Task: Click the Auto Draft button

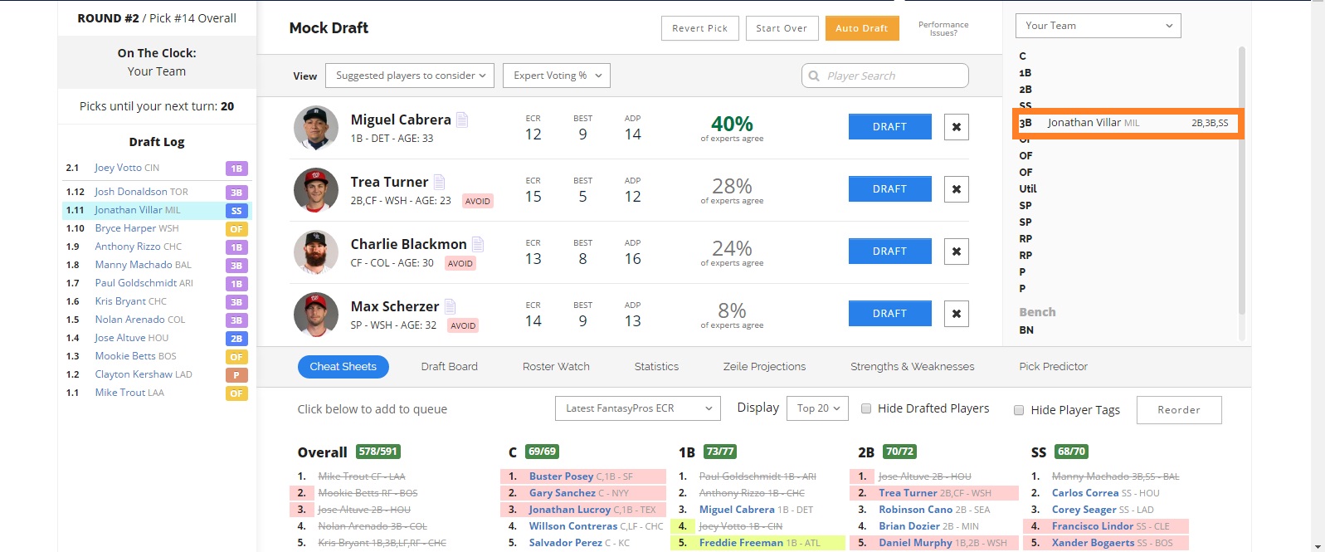Action: 861,28
